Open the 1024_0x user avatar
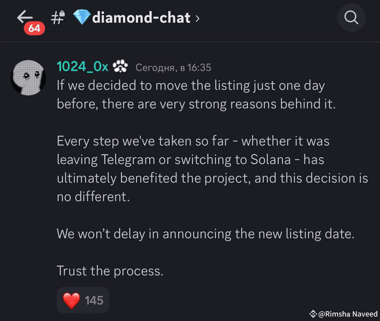This screenshot has width=380, height=321. click(28, 78)
